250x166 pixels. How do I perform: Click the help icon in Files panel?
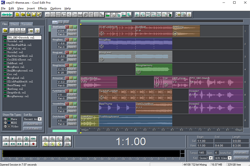(37, 31)
